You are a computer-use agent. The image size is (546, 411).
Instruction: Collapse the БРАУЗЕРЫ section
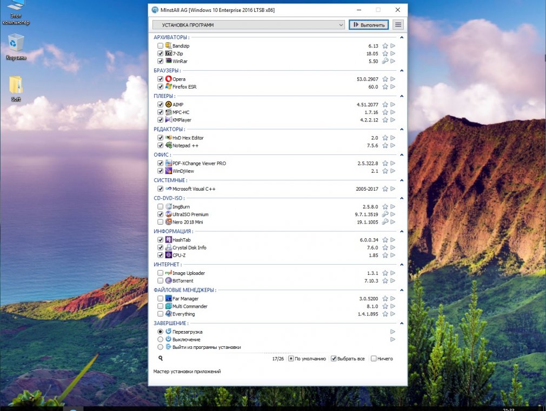402,71
